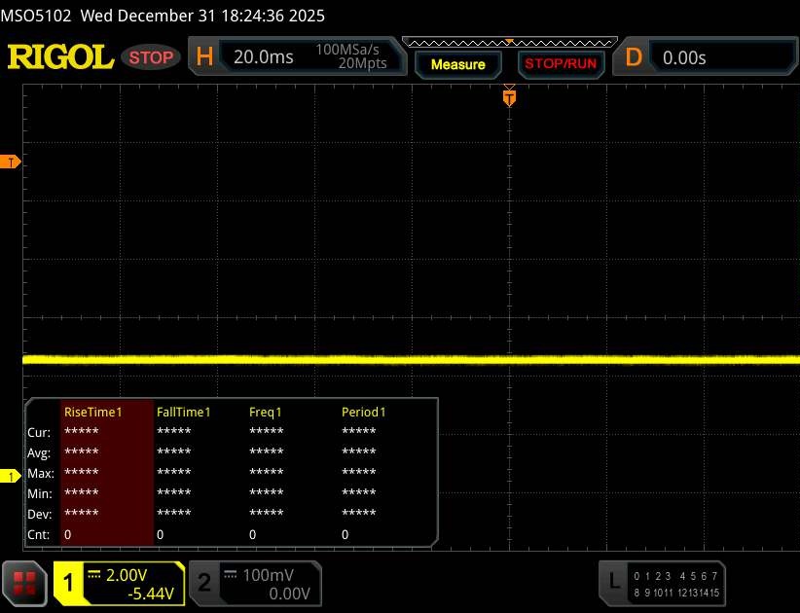This screenshot has width=800, height=613.
Task: Click the trigger level T marker on left edge
Action: point(12,162)
